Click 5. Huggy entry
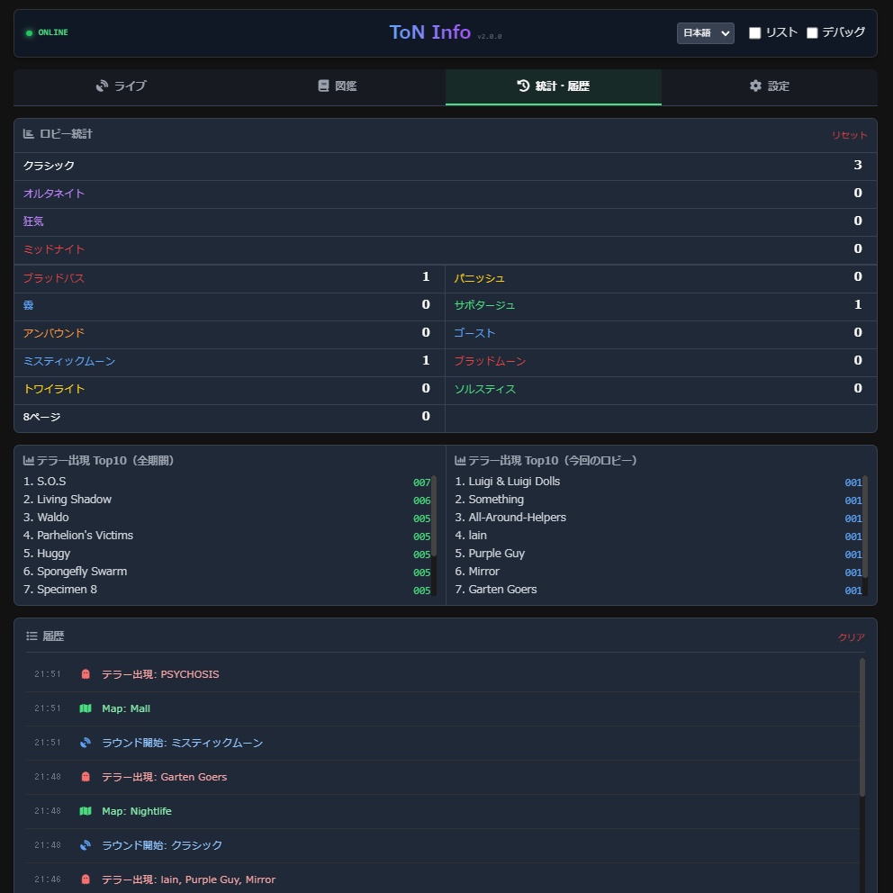The width and height of the screenshot is (893, 893). coord(47,554)
